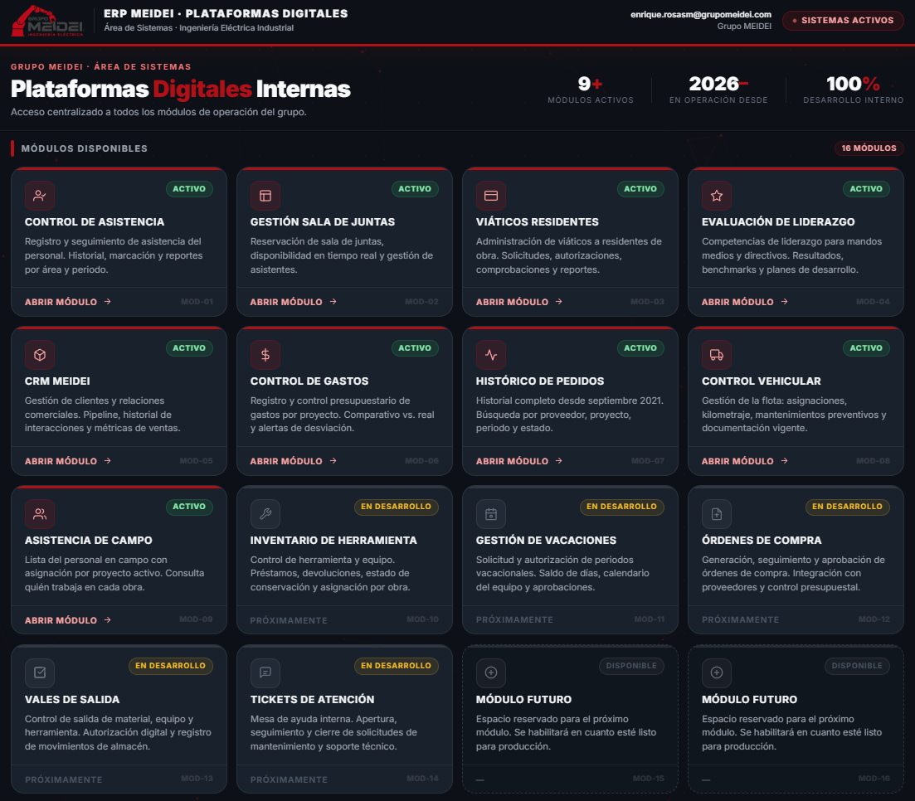Screen dimensions: 915x801
Task: Open the Evaluación de Liderazgo module
Action: 745,302
